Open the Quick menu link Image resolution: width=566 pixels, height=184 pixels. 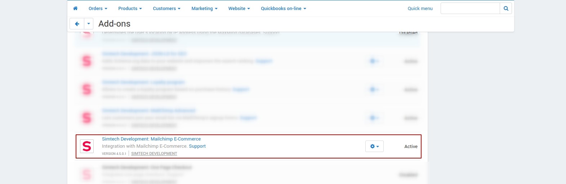[420, 8]
